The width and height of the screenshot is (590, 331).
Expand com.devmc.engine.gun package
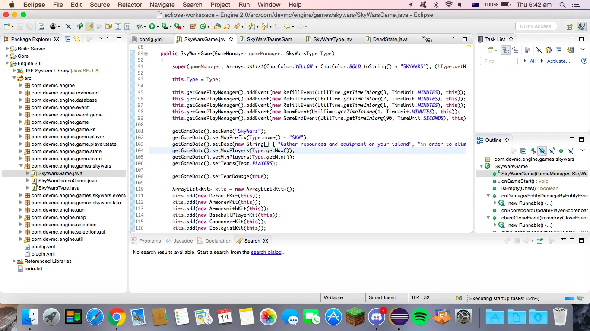click(21, 210)
